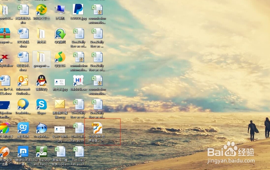Viewport: 270px width, 170px height.
Task: Select the 外贸专用-世界各国上下 PDF file
Action: 97,128
